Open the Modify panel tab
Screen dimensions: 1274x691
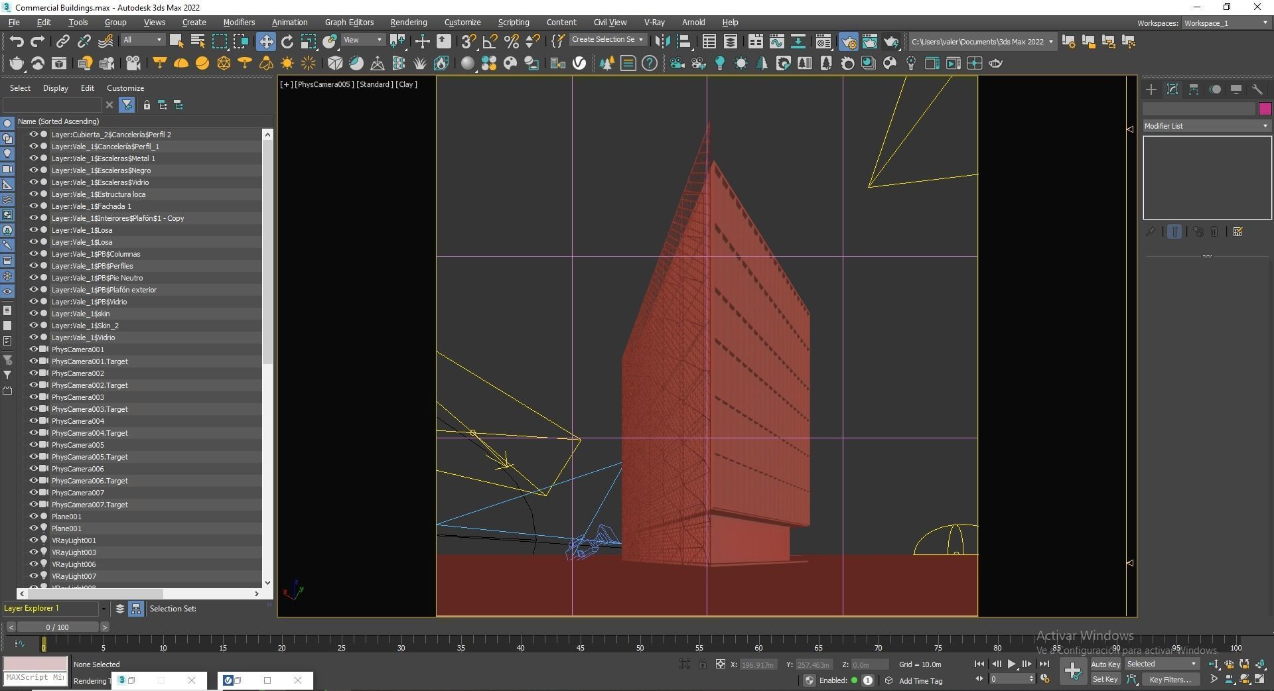point(1172,90)
